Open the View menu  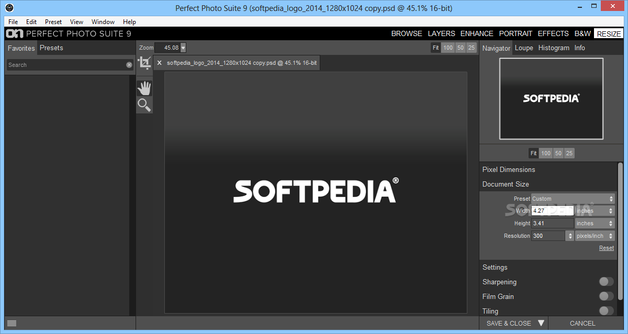tap(77, 22)
